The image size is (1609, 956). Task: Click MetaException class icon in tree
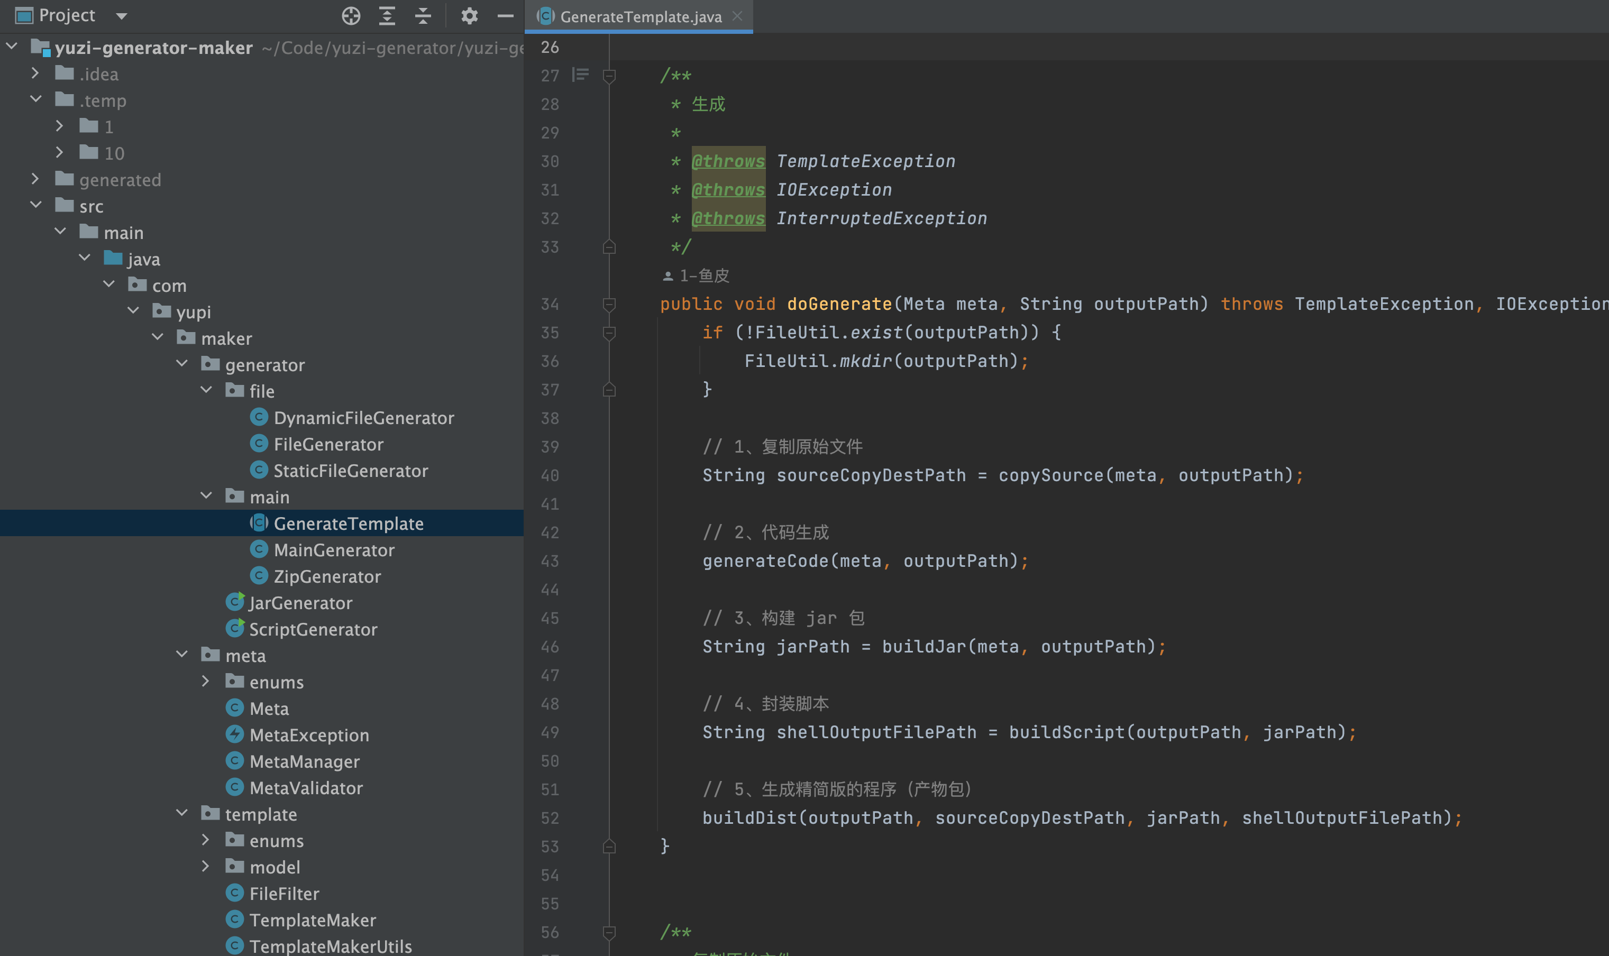tap(235, 734)
